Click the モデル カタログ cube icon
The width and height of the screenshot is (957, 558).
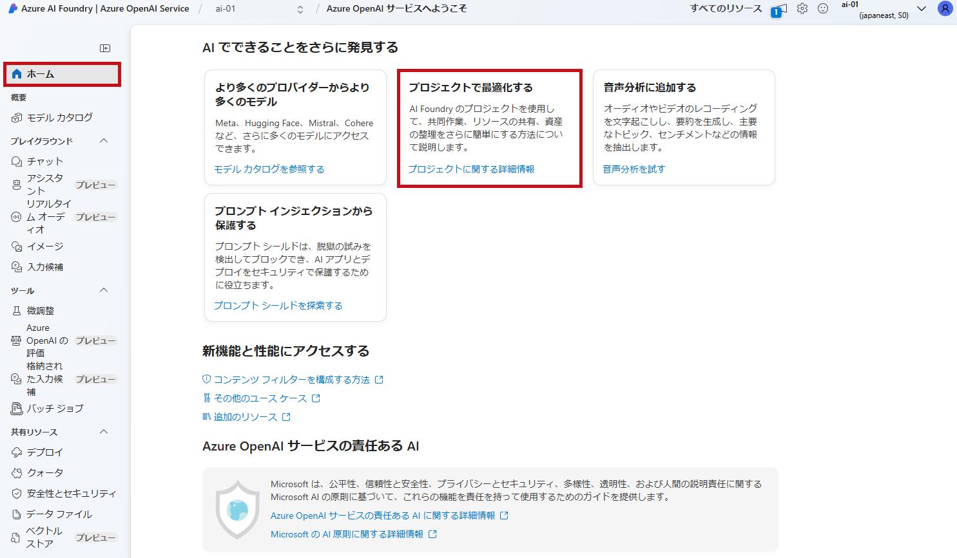(x=17, y=118)
